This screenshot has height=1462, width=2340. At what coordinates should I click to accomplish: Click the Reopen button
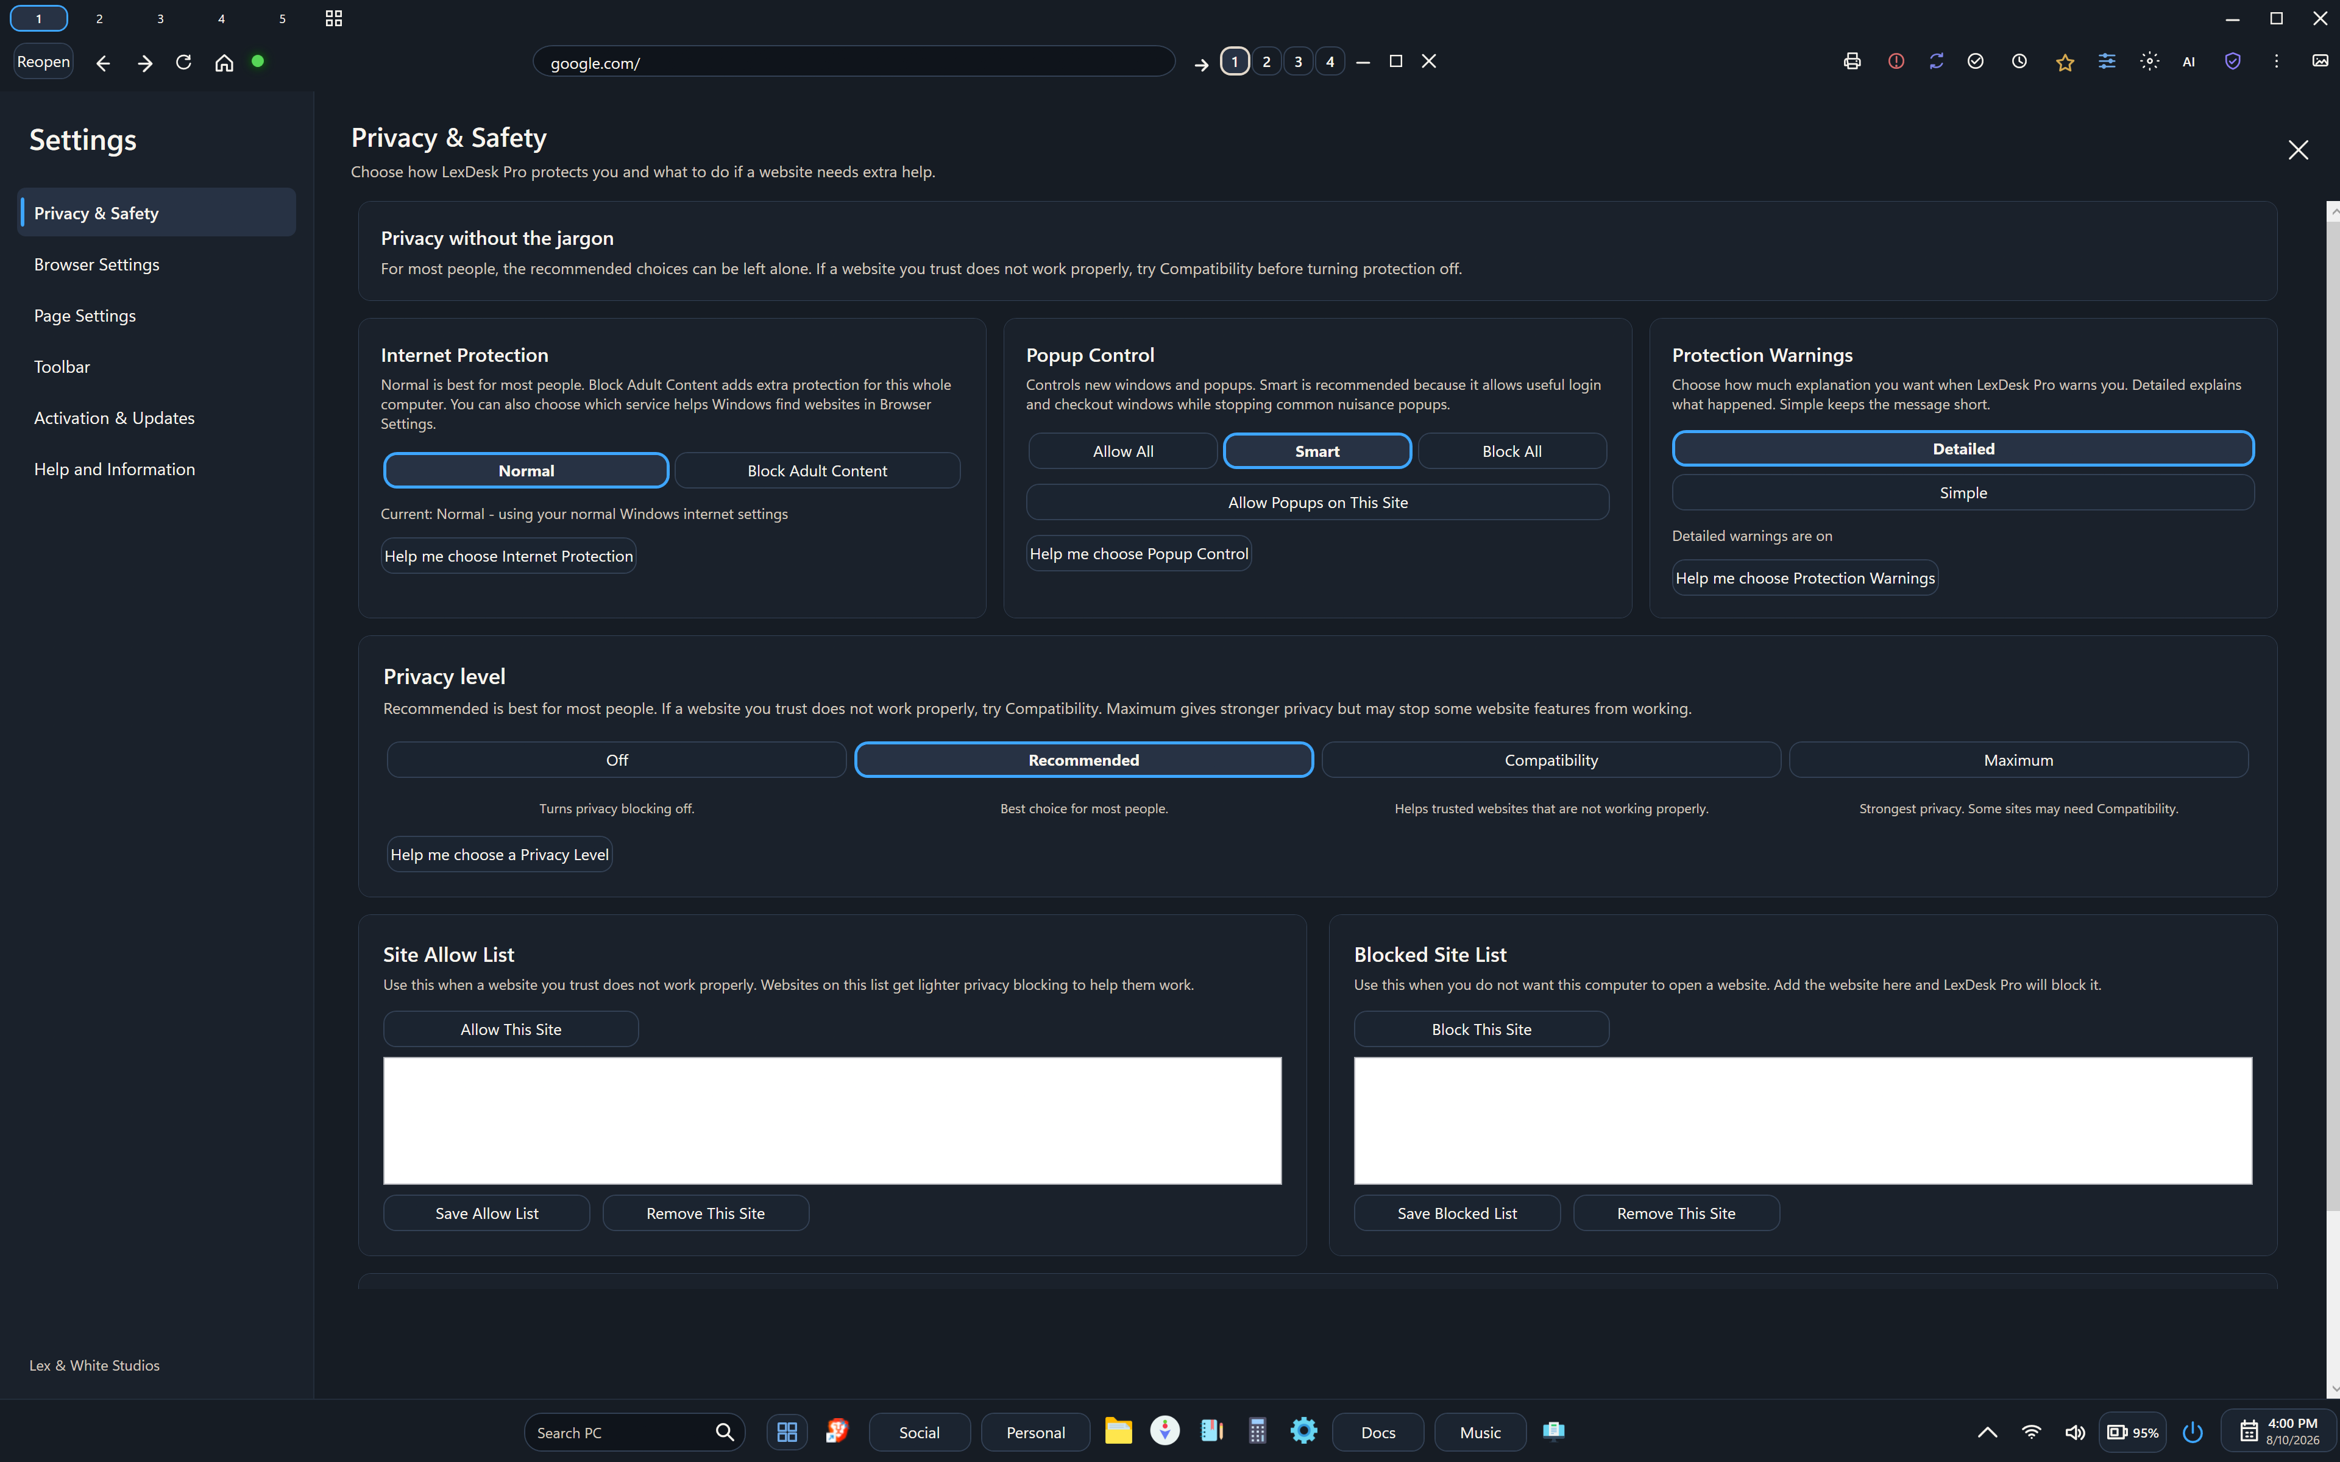point(43,62)
